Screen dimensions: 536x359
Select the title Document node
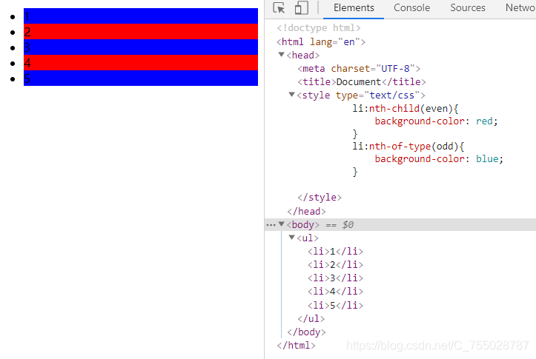click(362, 82)
